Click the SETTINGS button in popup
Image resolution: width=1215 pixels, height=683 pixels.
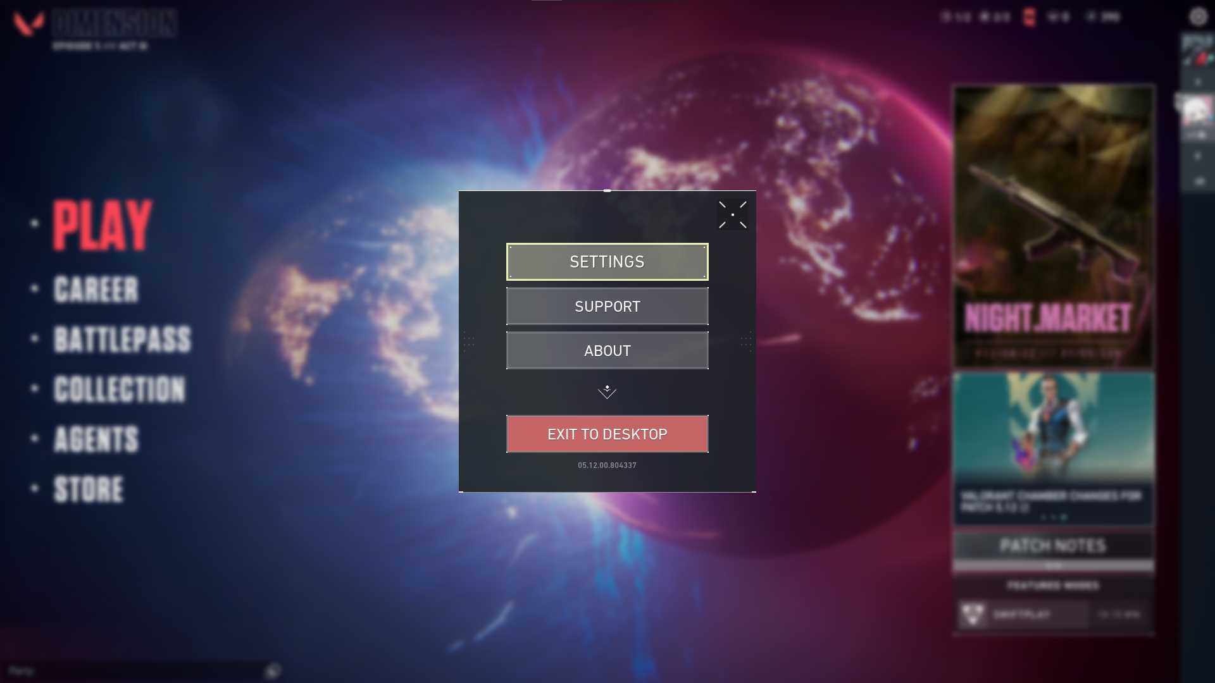607,261
